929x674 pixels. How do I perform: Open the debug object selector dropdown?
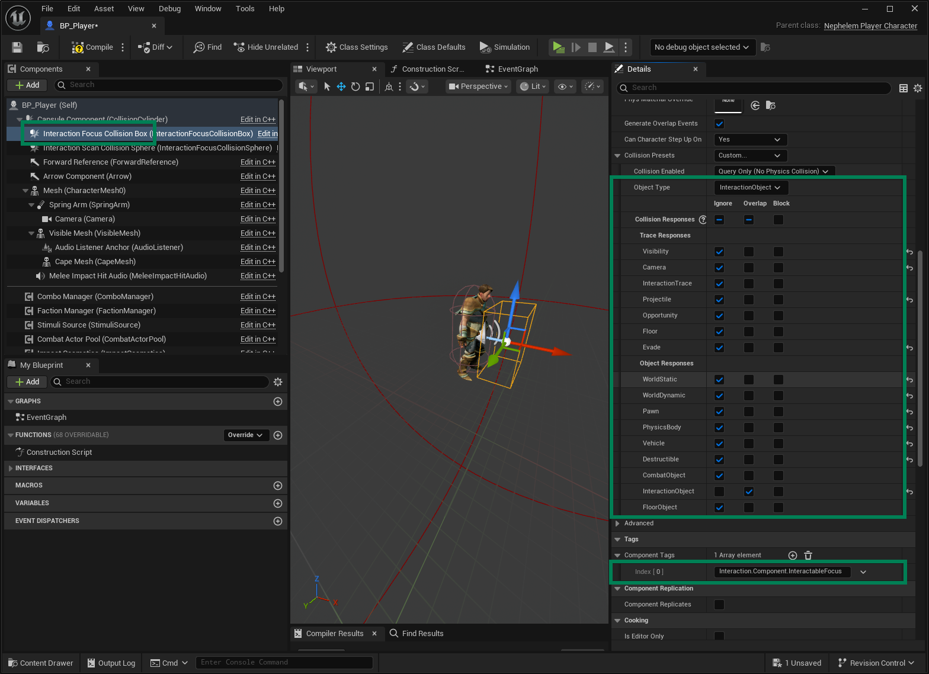click(x=702, y=47)
